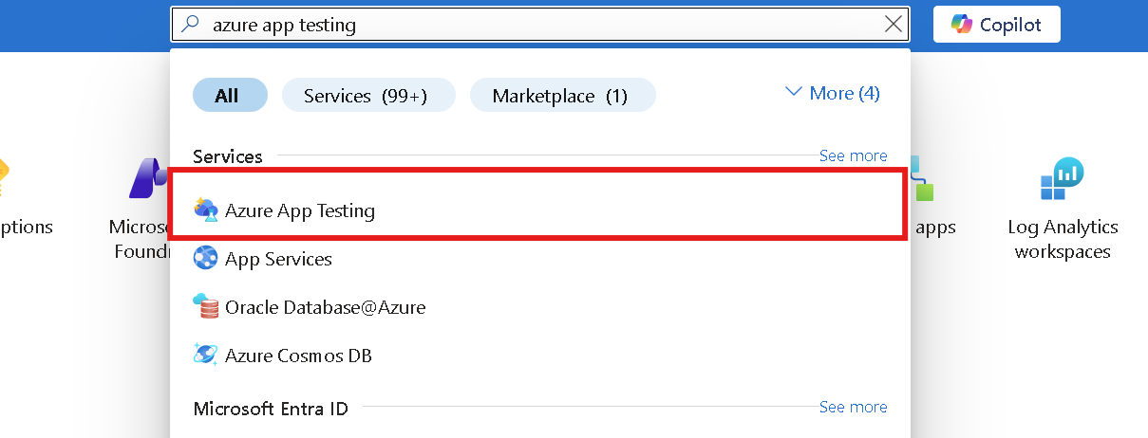The image size is (1148, 438).
Task: Click the Azure Cosmos DB planet icon
Action: click(206, 356)
